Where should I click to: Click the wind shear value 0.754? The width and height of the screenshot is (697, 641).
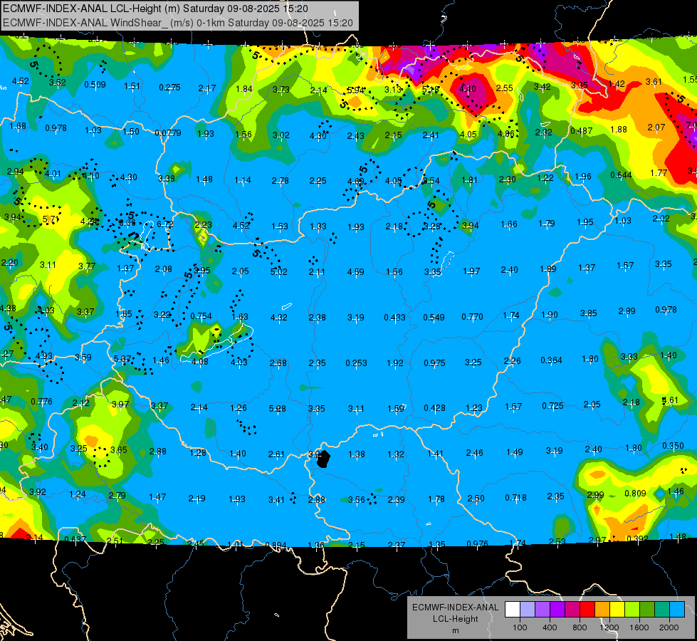pyautogui.click(x=201, y=316)
